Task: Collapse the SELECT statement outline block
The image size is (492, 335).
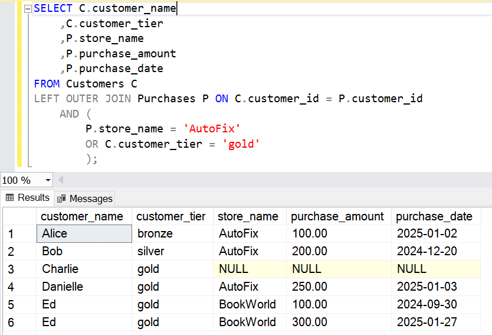Action: coord(27,9)
